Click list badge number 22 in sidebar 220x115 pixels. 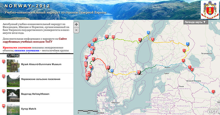coord(4,76)
